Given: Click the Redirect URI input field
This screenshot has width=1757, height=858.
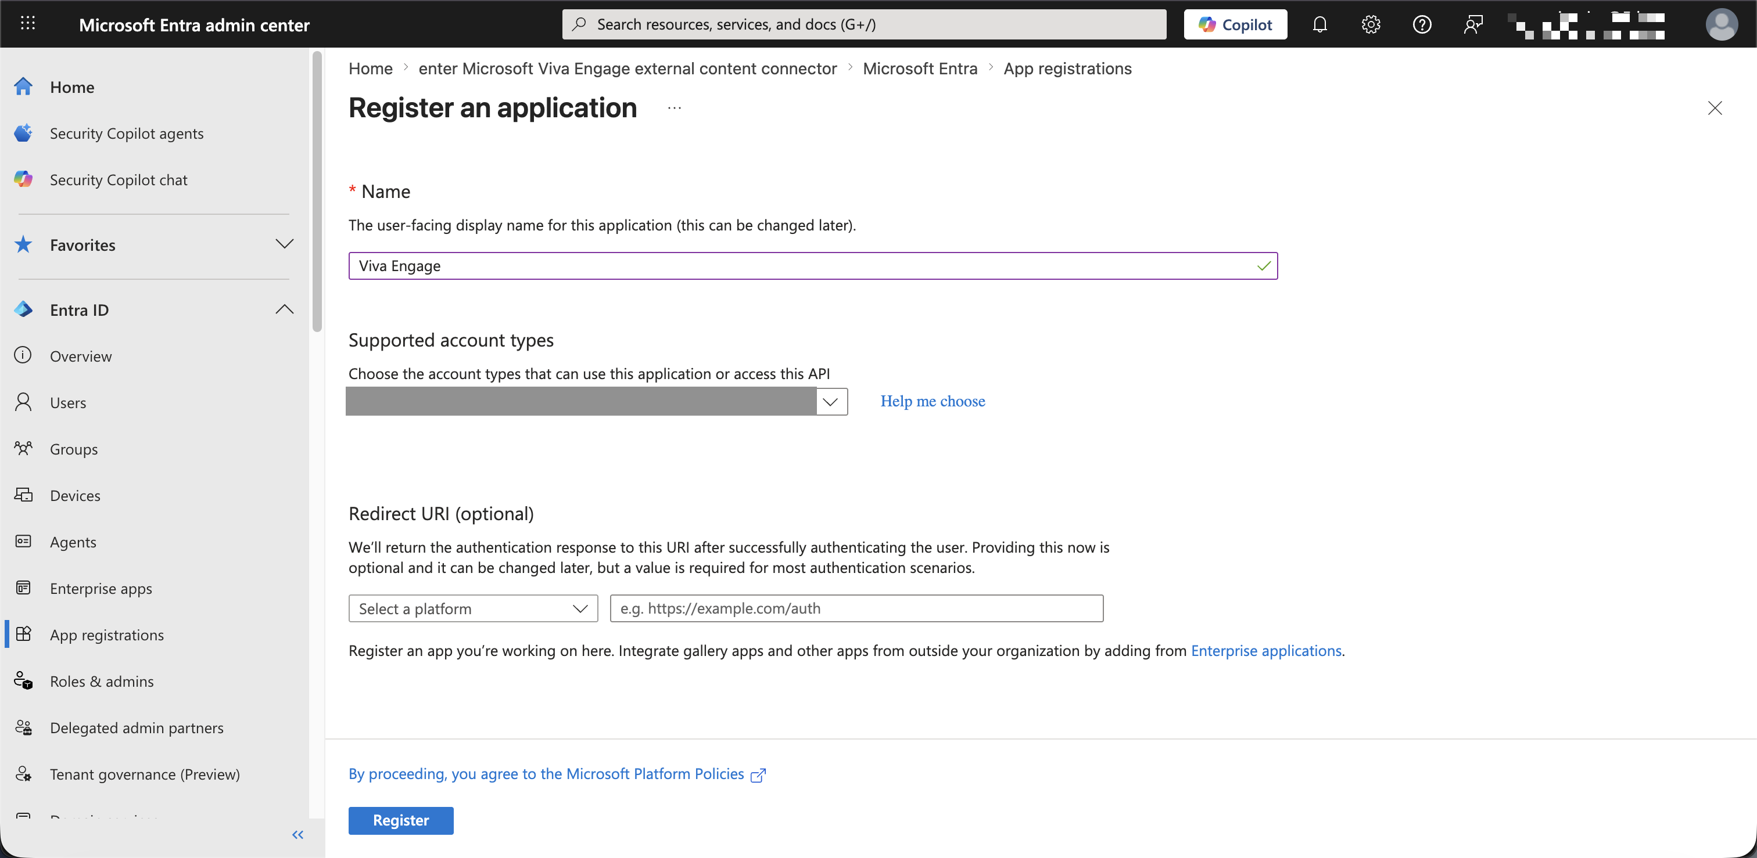Looking at the screenshot, I should [x=856, y=608].
